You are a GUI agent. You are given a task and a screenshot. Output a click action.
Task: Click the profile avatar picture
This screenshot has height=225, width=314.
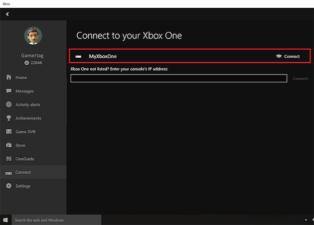33,35
